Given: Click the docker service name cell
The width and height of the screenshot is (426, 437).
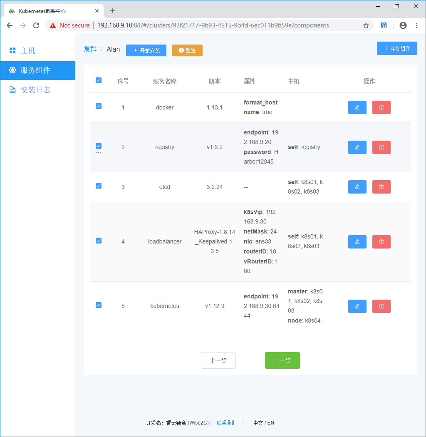Looking at the screenshot, I should [165, 107].
